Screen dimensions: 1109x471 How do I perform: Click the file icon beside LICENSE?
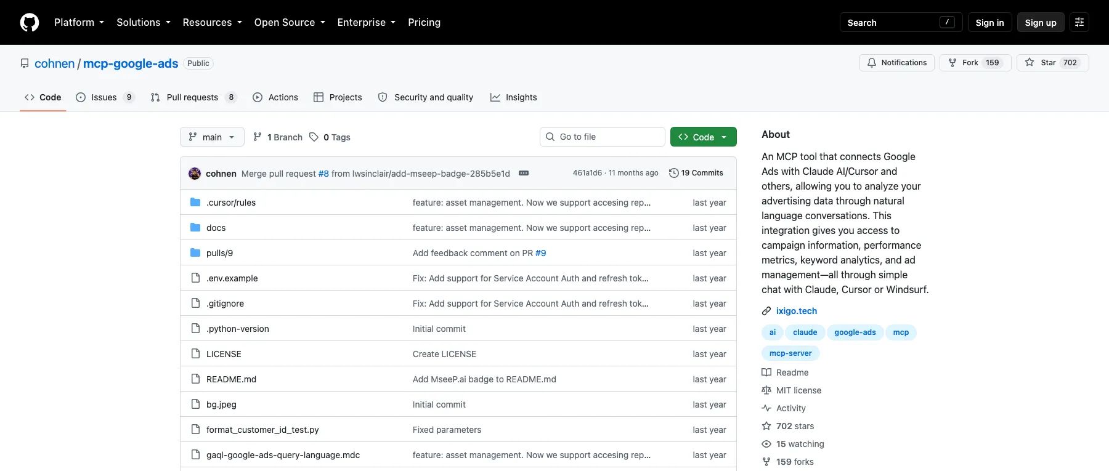pyautogui.click(x=195, y=353)
